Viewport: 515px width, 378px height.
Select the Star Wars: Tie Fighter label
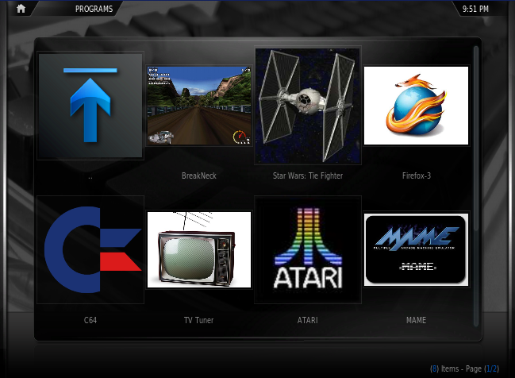pos(308,175)
